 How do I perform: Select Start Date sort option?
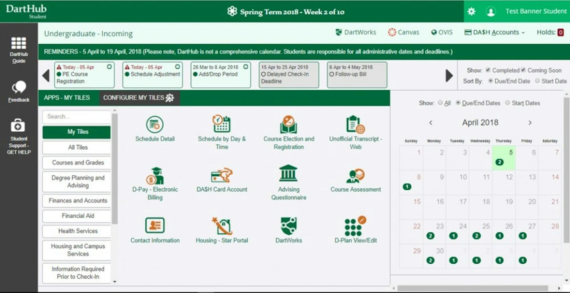point(537,81)
